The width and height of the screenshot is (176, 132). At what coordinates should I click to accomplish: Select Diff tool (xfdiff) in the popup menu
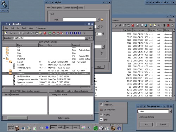[x=113, y=109]
